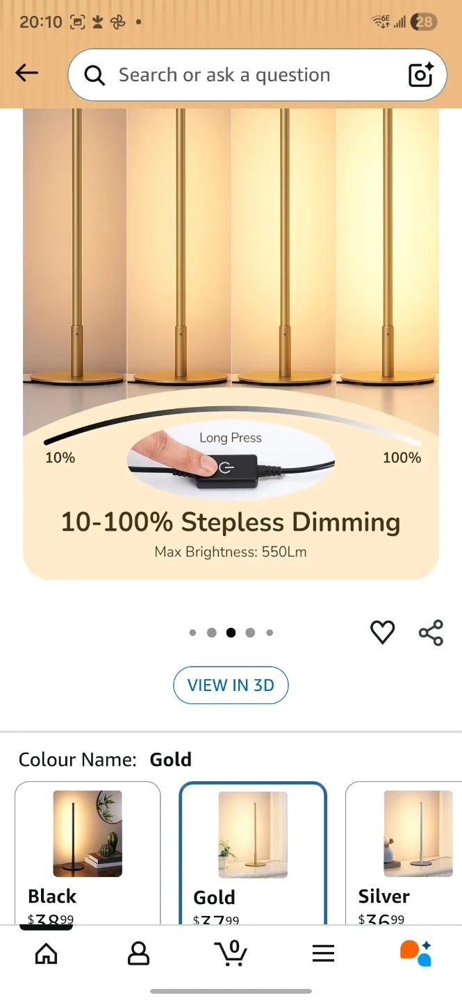This screenshot has width=462, height=1000.
Task: Open the account profile icon
Action: tap(138, 953)
